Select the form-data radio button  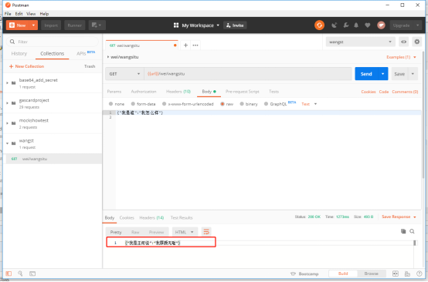133,104
